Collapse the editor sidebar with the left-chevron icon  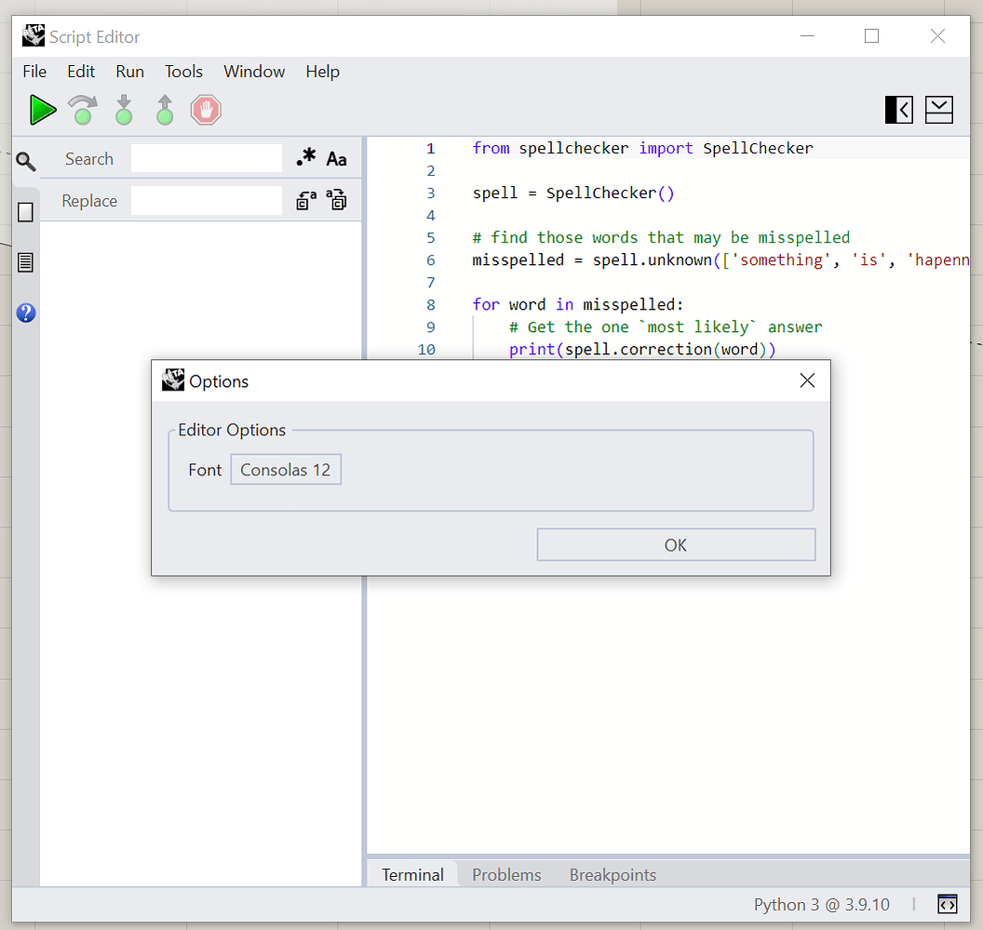[x=897, y=109]
